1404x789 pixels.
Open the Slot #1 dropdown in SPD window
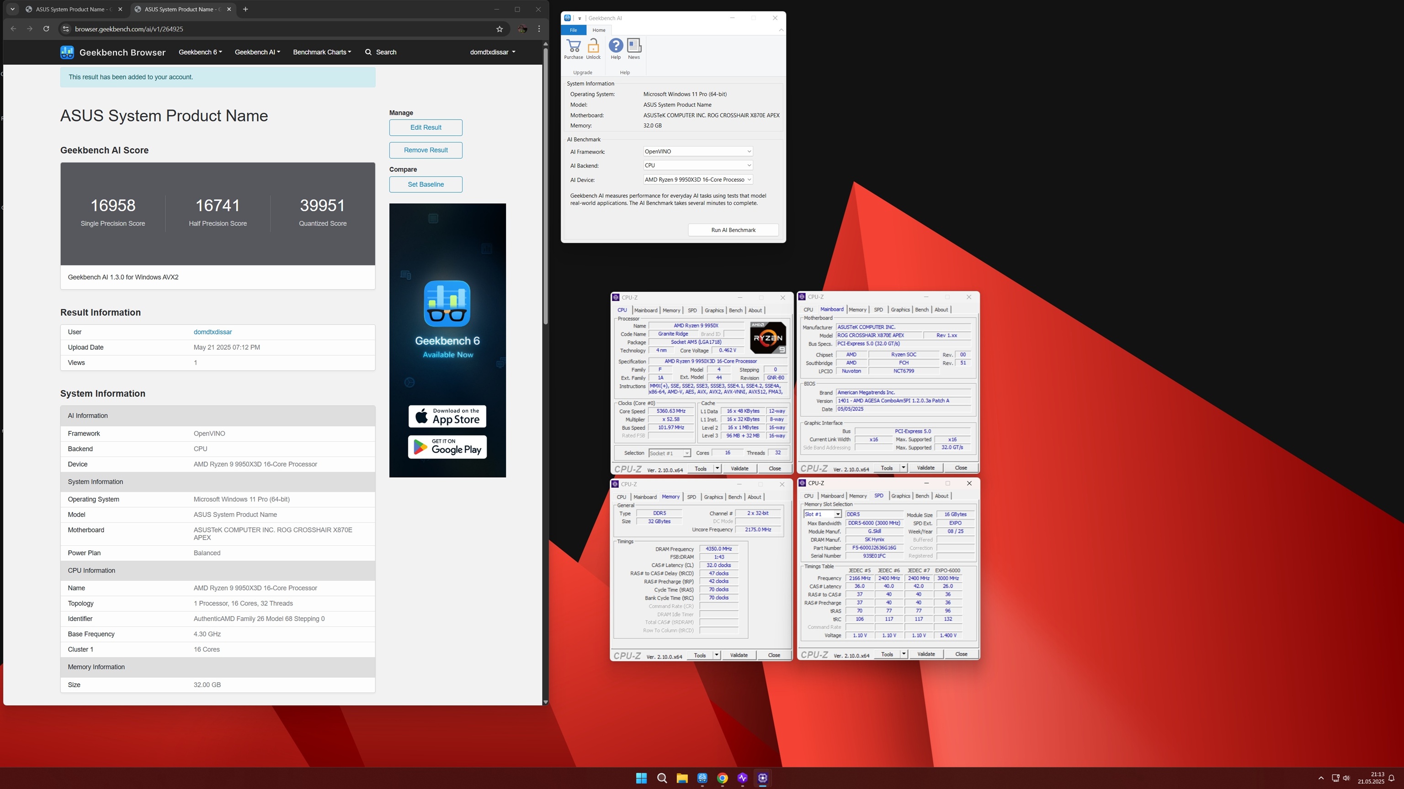(x=823, y=515)
